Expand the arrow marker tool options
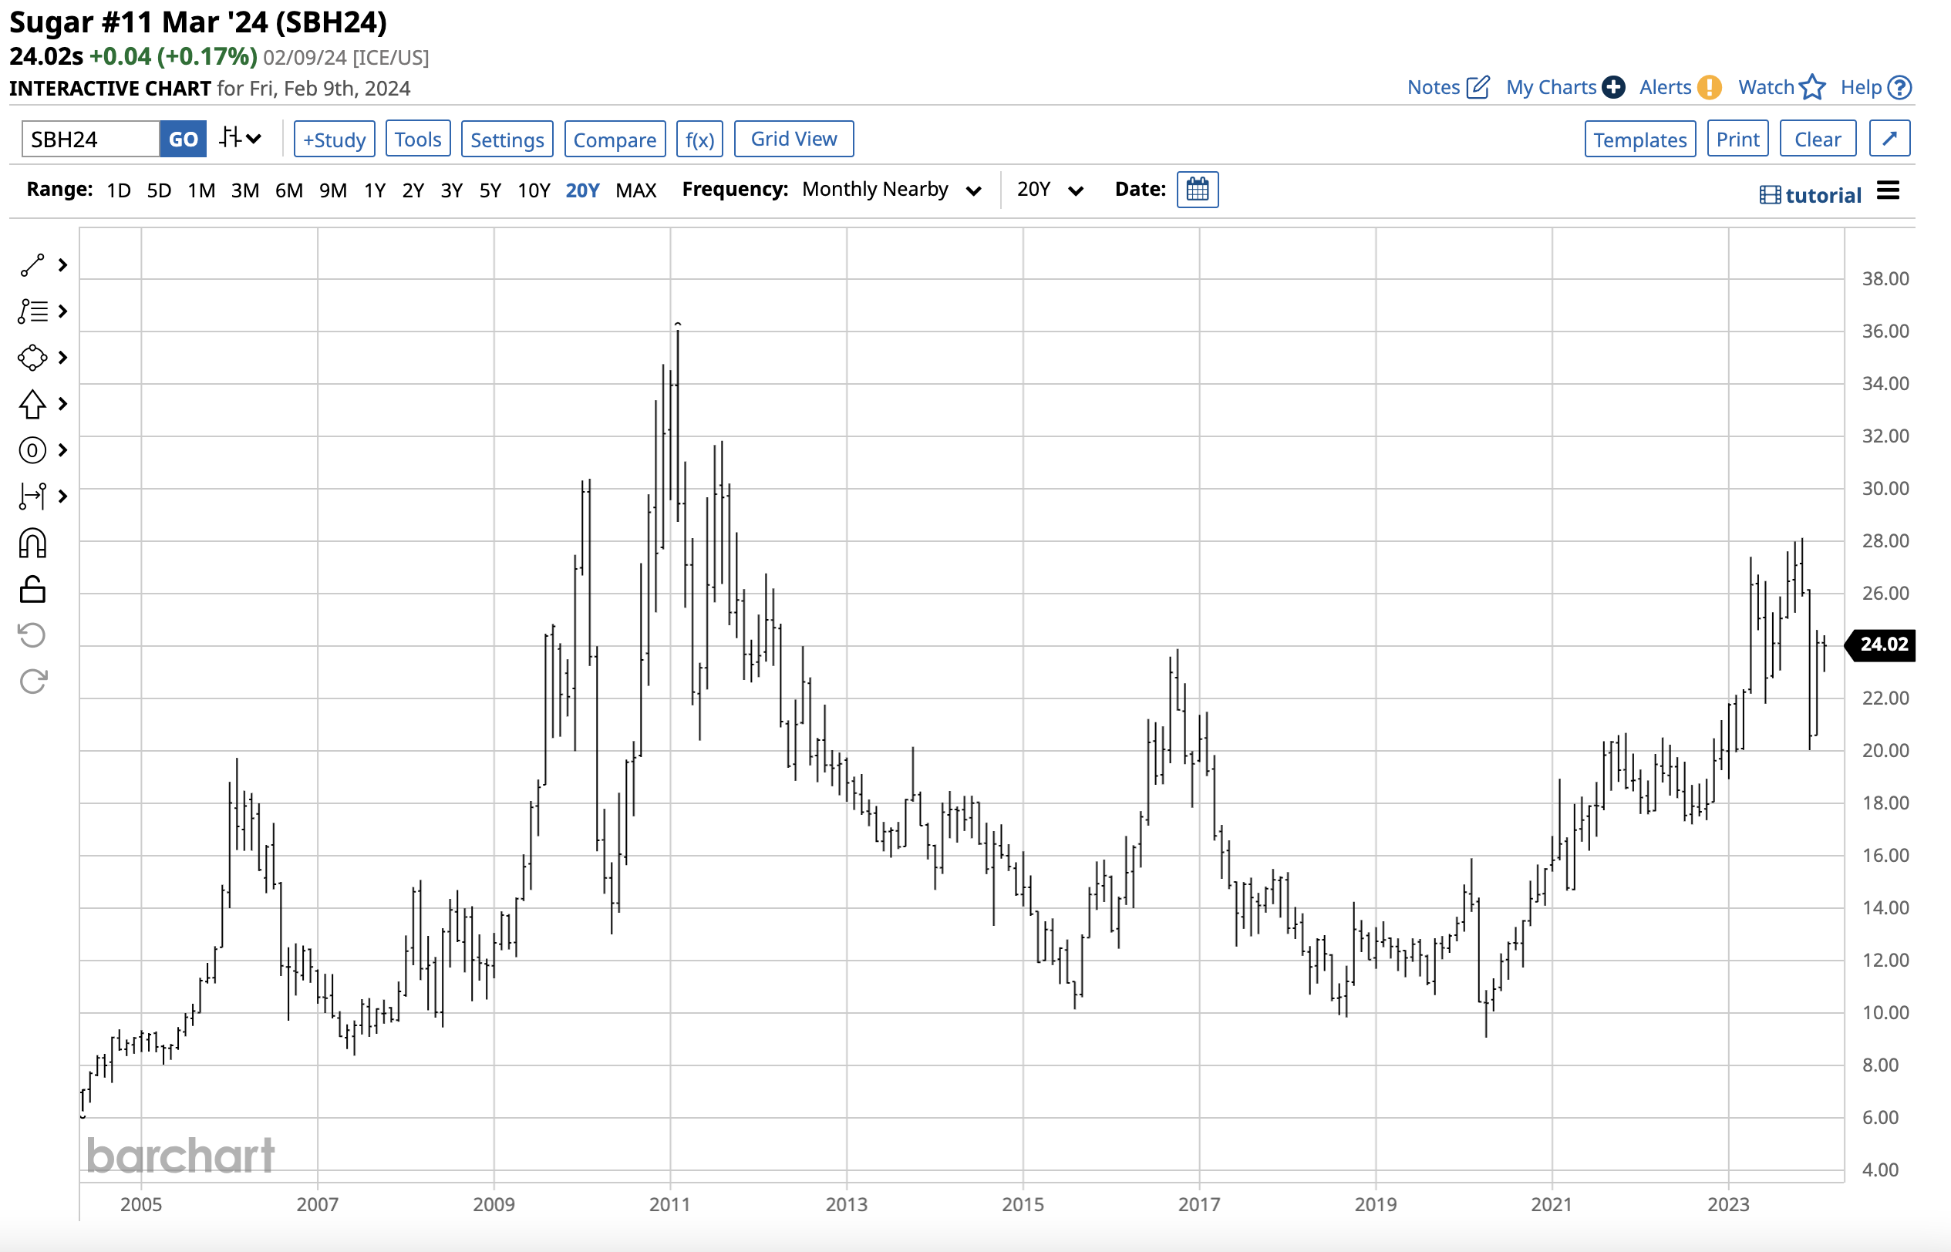Image resolution: width=1951 pixels, height=1252 pixels. click(x=62, y=404)
